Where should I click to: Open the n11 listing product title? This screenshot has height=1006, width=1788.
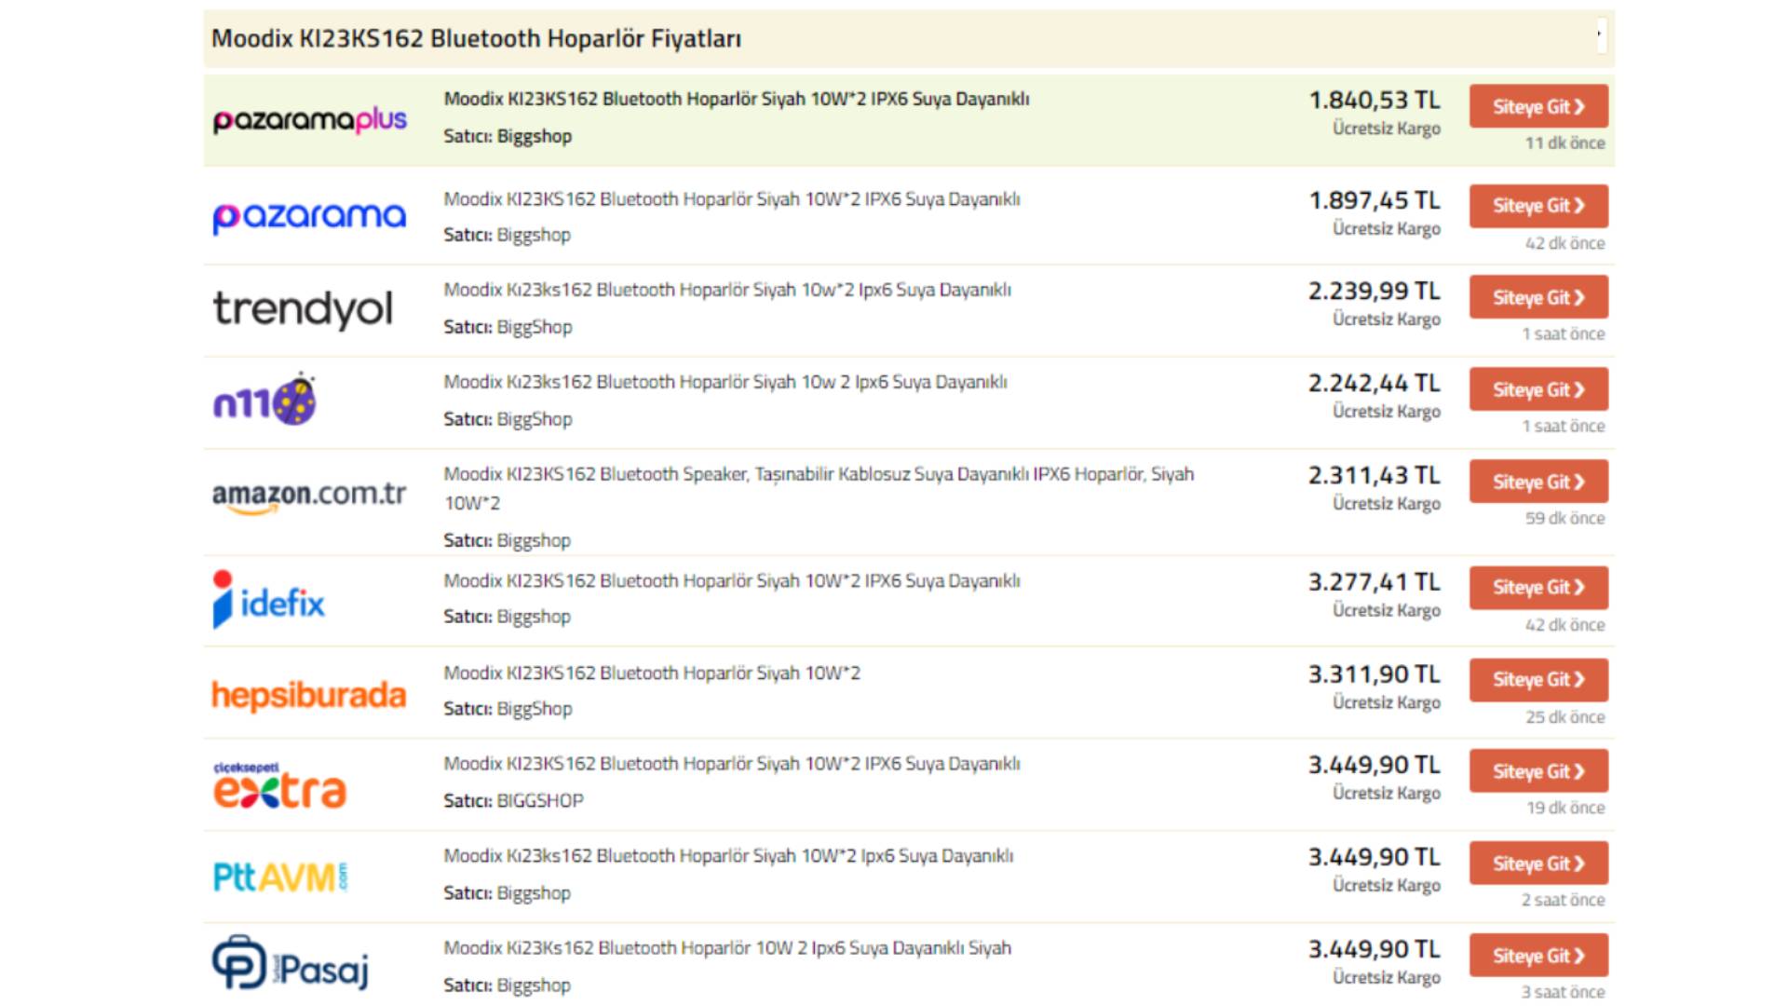click(x=725, y=382)
